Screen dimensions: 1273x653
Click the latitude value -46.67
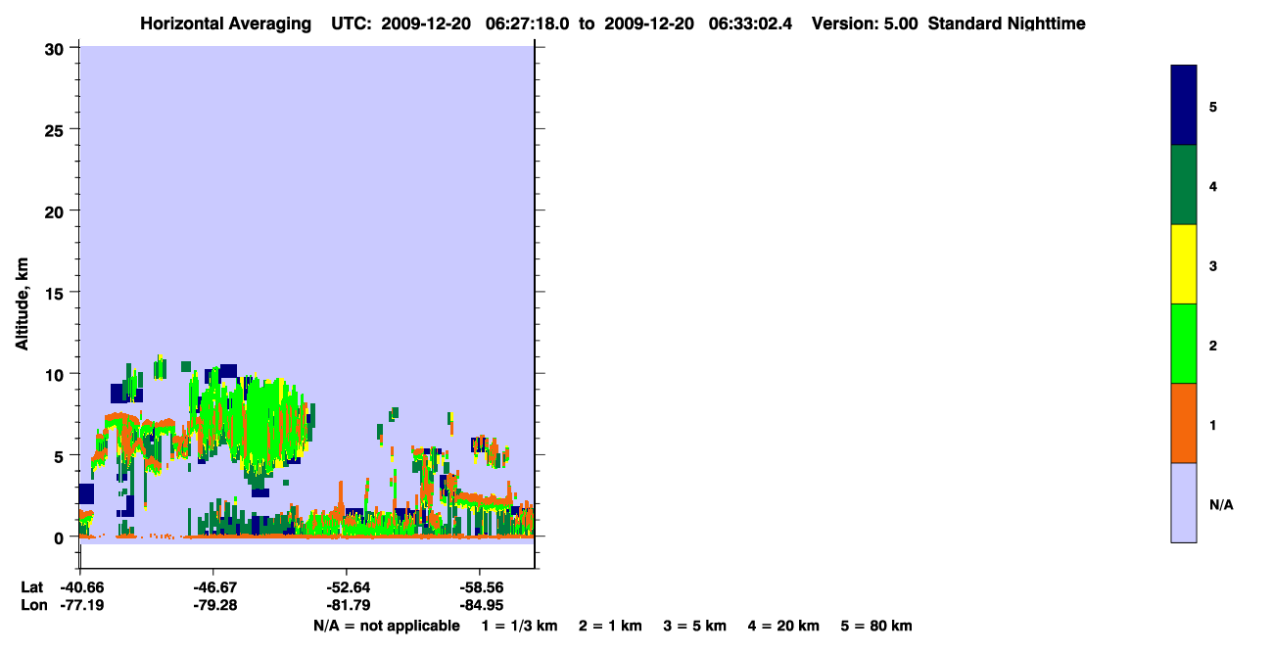pos(213,587)
